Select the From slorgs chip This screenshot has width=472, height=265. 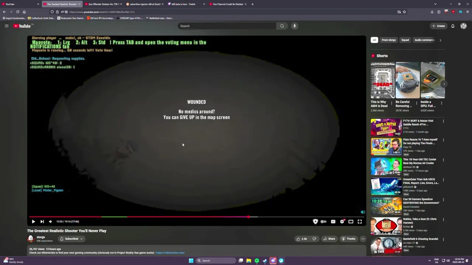389,40
